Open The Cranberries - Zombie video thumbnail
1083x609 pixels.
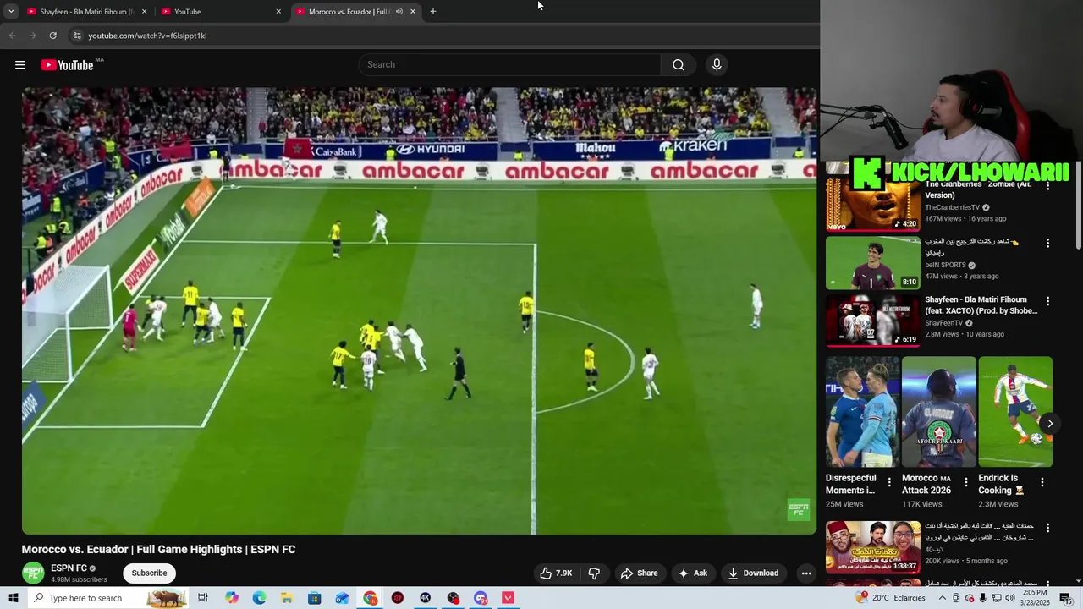click(x=872, y=204)
